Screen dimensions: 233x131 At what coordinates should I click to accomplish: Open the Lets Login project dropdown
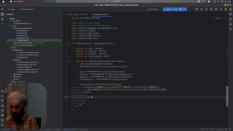tap(12, 9)
